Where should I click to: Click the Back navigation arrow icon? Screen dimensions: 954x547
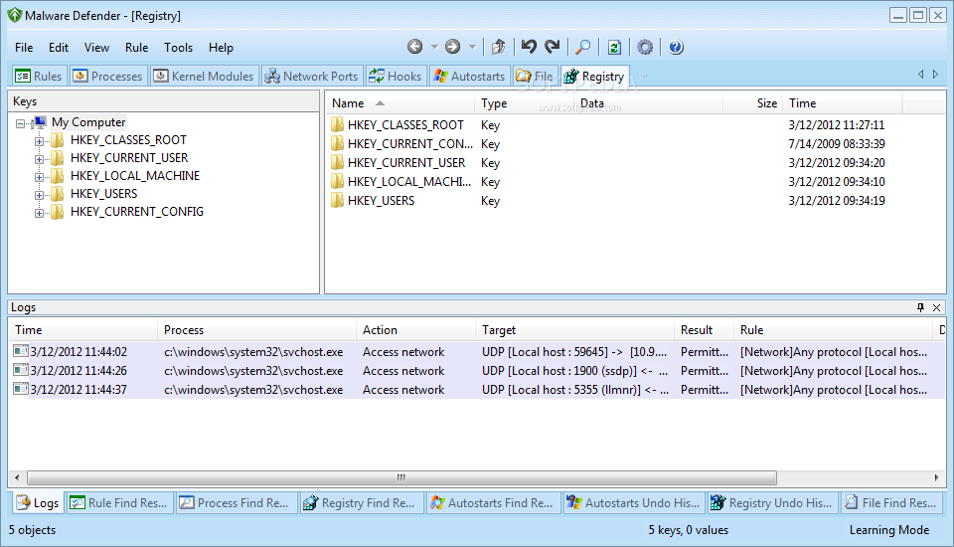pyautogui.click(x=415, y=47)
